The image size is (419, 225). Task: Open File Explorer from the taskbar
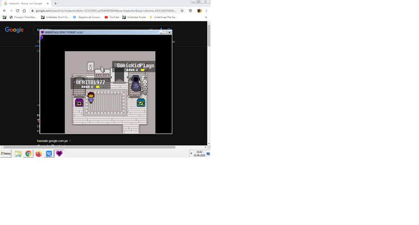point(18,154)
